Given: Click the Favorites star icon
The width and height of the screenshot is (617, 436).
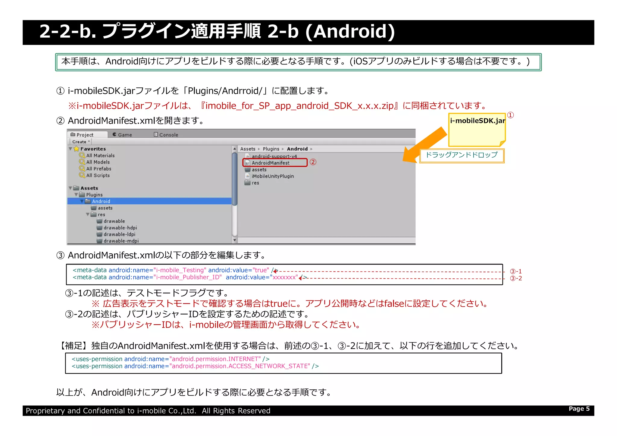Looking at the screenshot, I should tap(77, 149).
